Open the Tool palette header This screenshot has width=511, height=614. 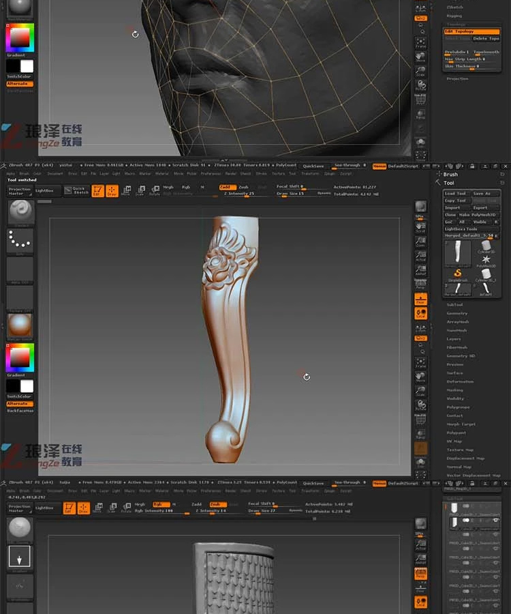[449, 183]
